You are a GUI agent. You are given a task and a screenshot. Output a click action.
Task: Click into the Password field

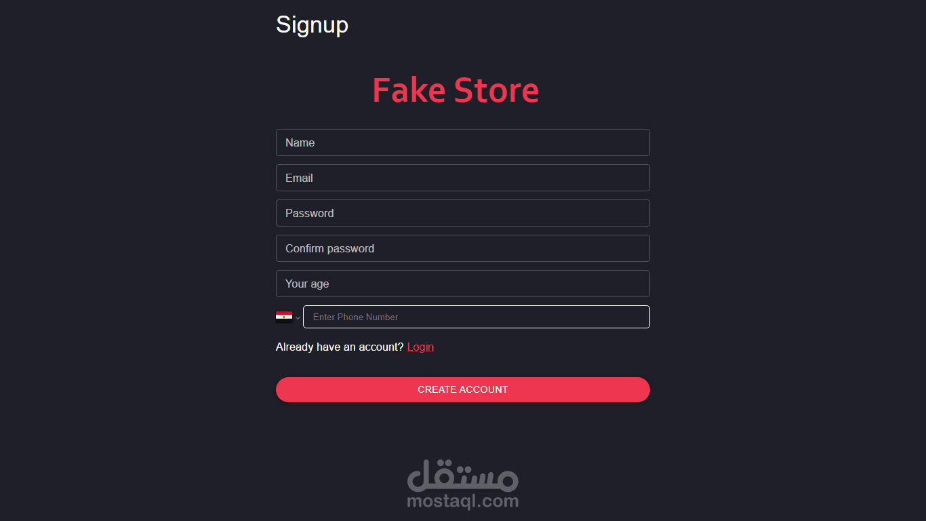[x=463, y=213]
